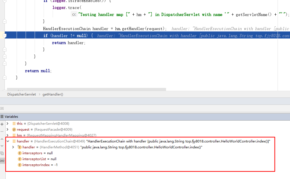Expand the nested handler HandlerMethod field
Screen dimensions: 290x179
pos(13,147)
